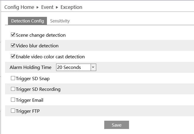Go to Config Home breadcrumb
Viewport: 194px width, 134px height.
(19, 7)
